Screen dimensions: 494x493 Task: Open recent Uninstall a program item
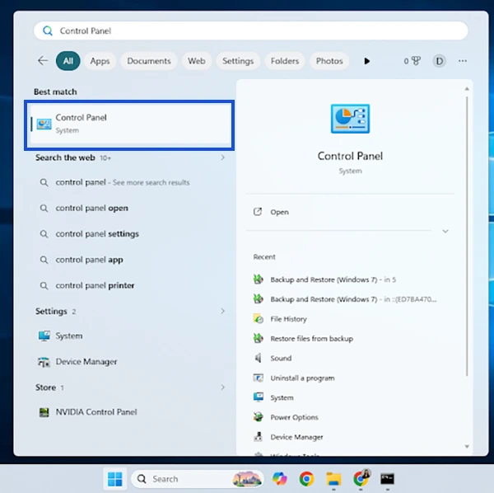pos(294,378)
